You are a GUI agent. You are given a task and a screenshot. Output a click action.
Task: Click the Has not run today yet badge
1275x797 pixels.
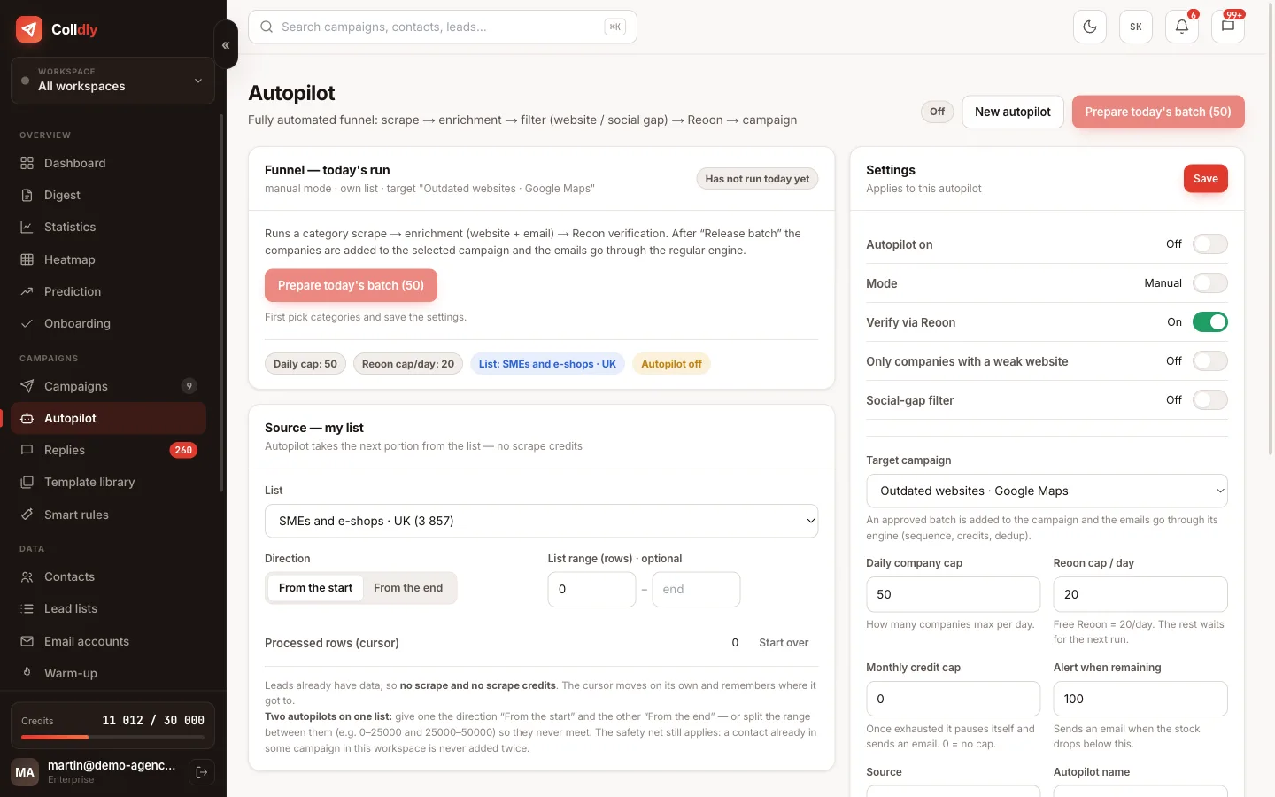757,179
